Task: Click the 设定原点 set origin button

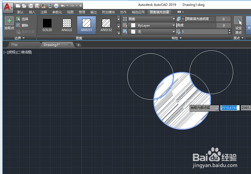Action: pos(238,25)
